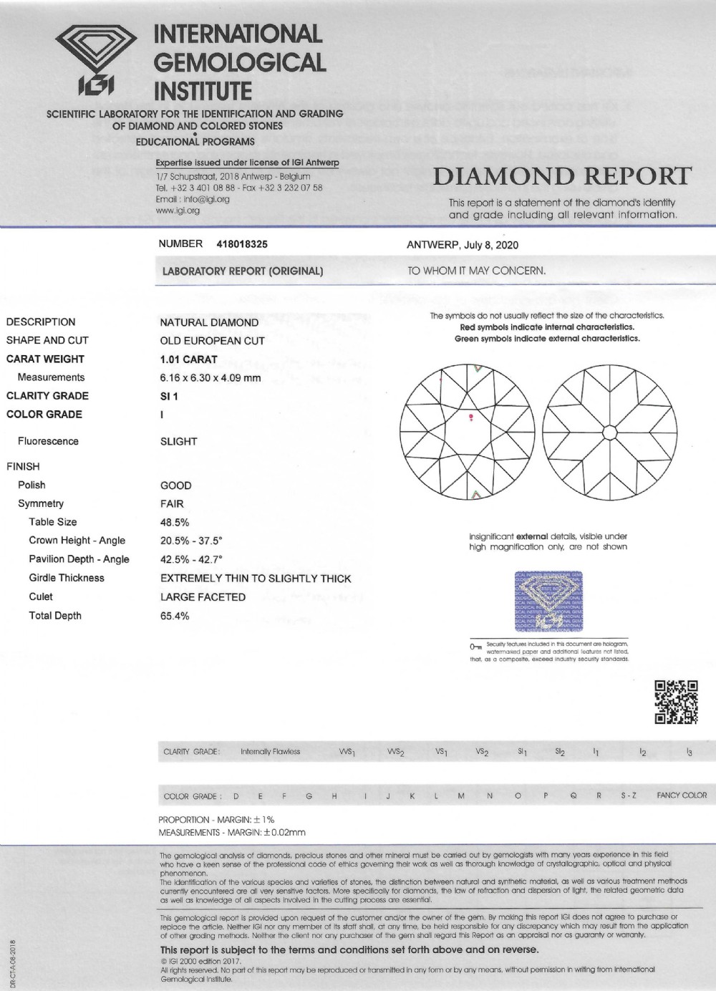
Task: Select the SLIGHT fluorescence value
Action: [x=178, y=442]
